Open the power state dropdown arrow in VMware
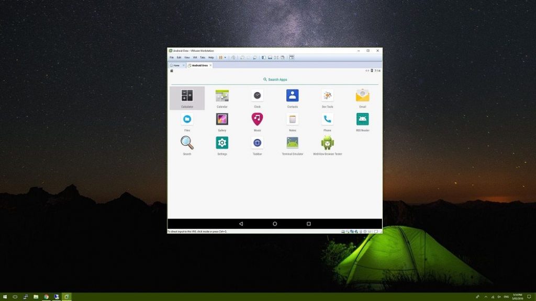536x301 pixels. [226, 57]
